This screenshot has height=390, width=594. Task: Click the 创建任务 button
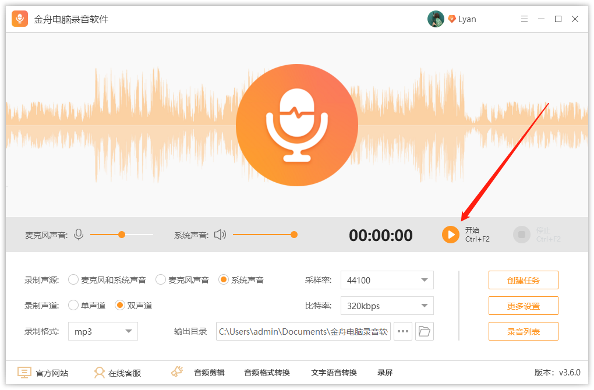[523, 279]
